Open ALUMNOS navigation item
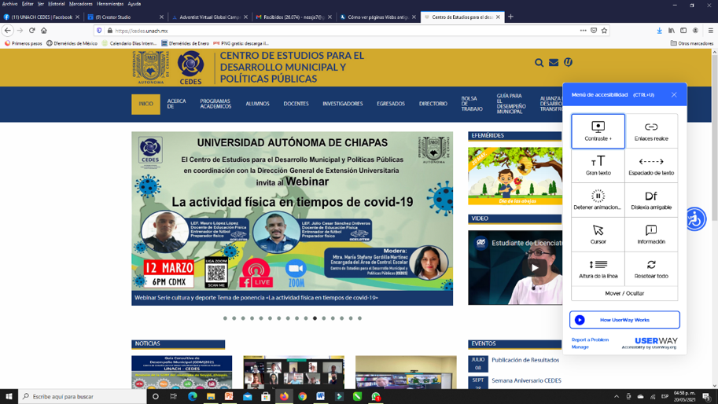Screen dimensions: 718x404 pyautogui.click(x=257, y=104)
